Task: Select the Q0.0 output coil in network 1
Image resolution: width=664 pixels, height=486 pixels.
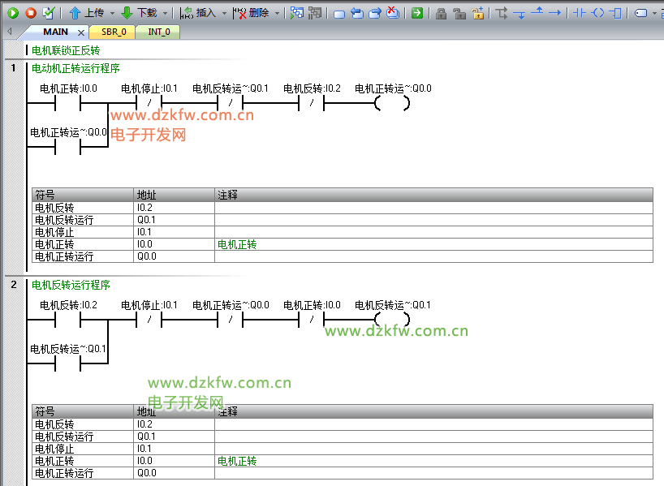Action: pos(392,103)
